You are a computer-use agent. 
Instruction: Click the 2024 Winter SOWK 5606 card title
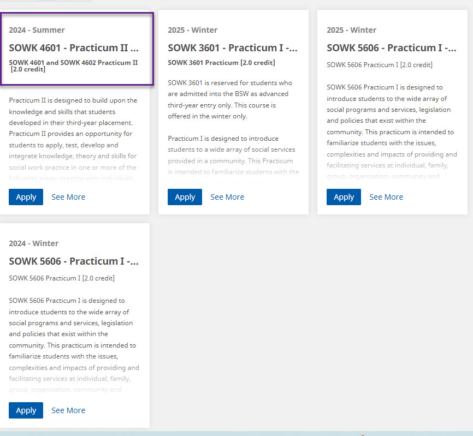point(74,261)
